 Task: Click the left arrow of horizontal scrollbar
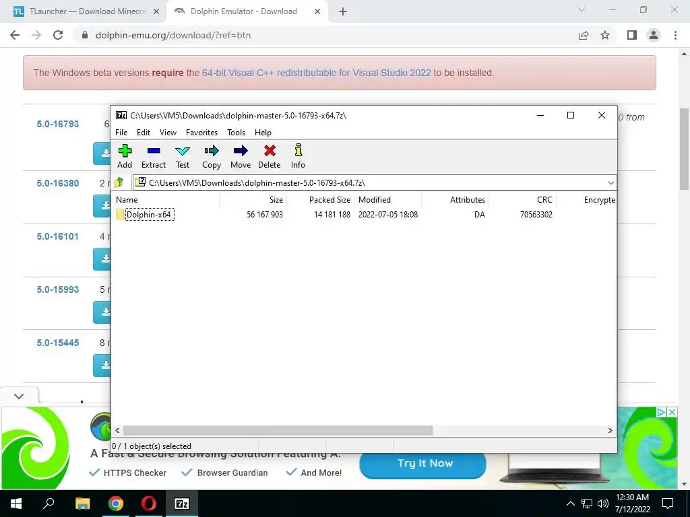tap(117, 430)
